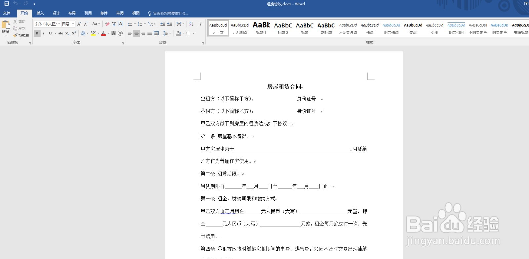Open the Borders dropdown arrow
The image size is (529, 259).
click(x=193, y=33)
